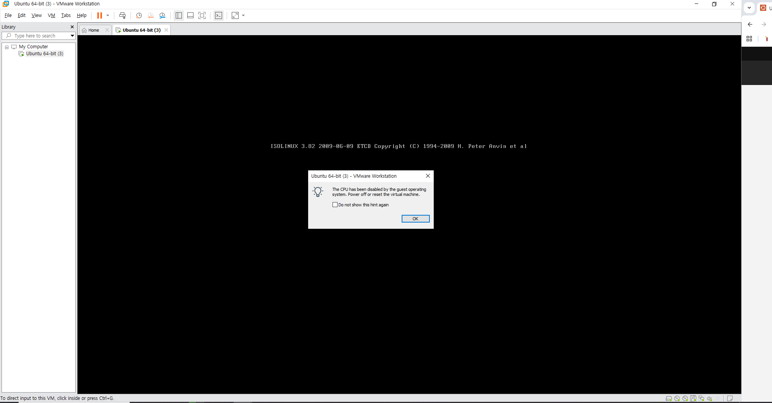Open the File menu
Viewport: 772px width, 403px height.
click(x=8, y=15)
